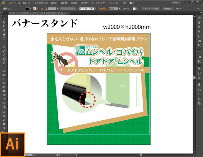203x157 pixels.
Task: Open the Stroke panel icon
Action: point(199,52)
